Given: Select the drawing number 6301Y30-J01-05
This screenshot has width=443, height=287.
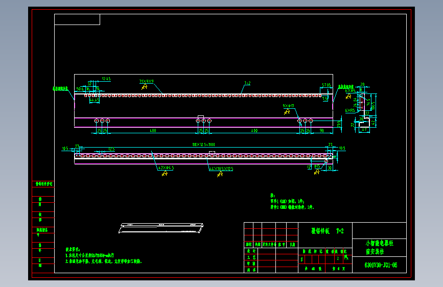Looking at the screenshot, I should point(381,265).
